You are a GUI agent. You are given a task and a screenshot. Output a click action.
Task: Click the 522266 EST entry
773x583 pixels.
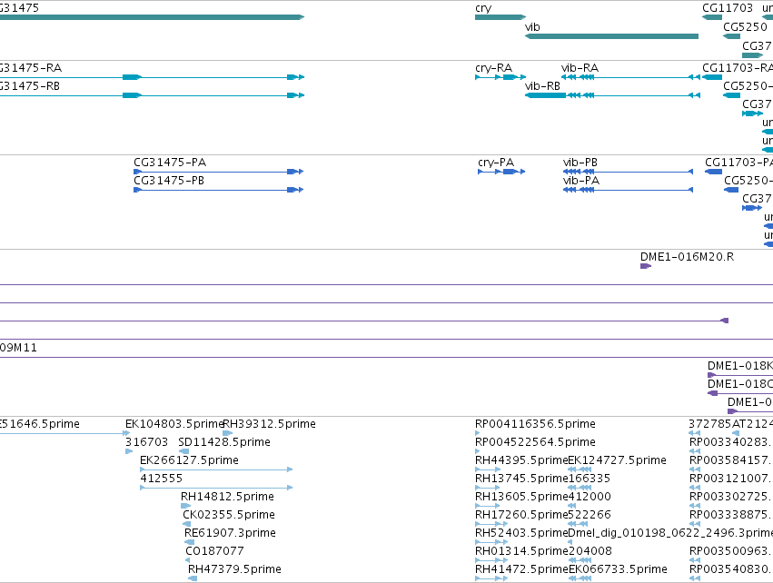(580, 524)
